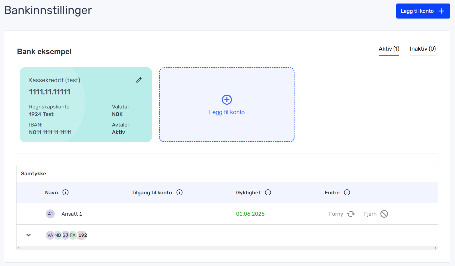
Task: Click the scrollbar right arrow
Action: click(436, 248)
